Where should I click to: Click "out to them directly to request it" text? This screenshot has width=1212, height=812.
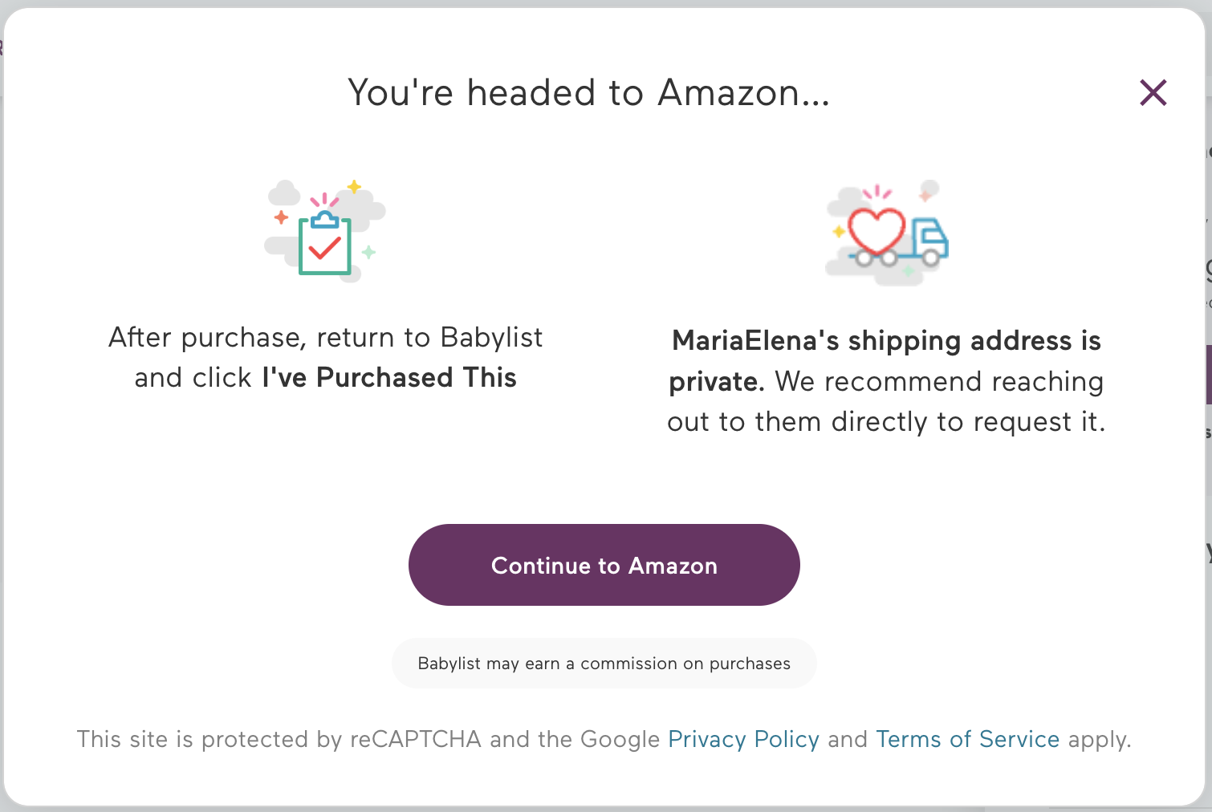886,422
